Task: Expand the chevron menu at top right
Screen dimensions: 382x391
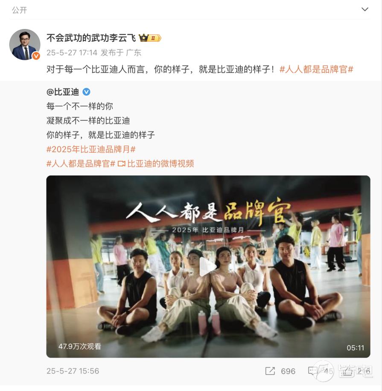Action: 365,9
